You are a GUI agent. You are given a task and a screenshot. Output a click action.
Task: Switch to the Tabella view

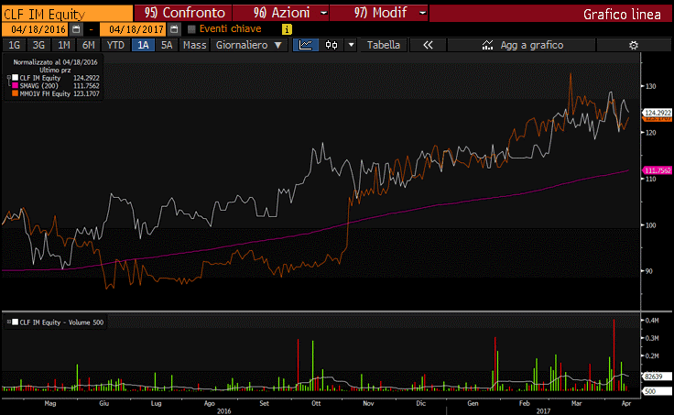click(x=383, y=45)
